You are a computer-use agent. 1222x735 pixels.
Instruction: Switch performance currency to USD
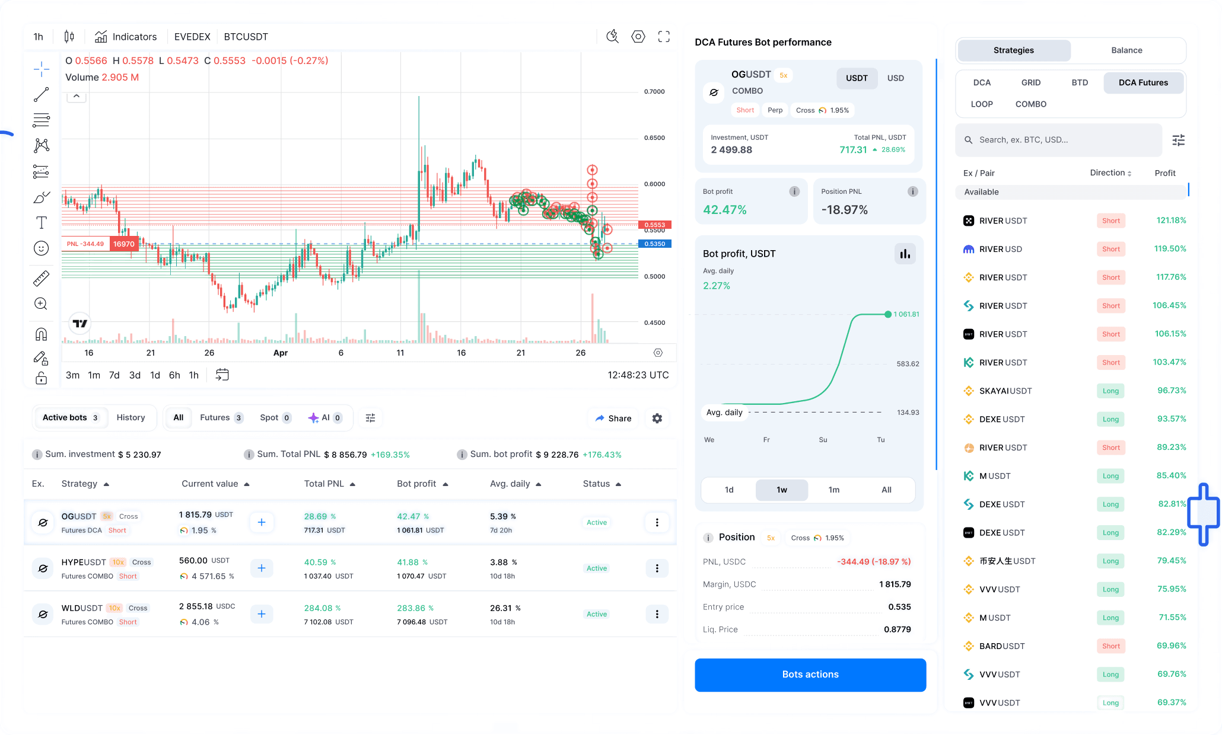coord(896,78)
